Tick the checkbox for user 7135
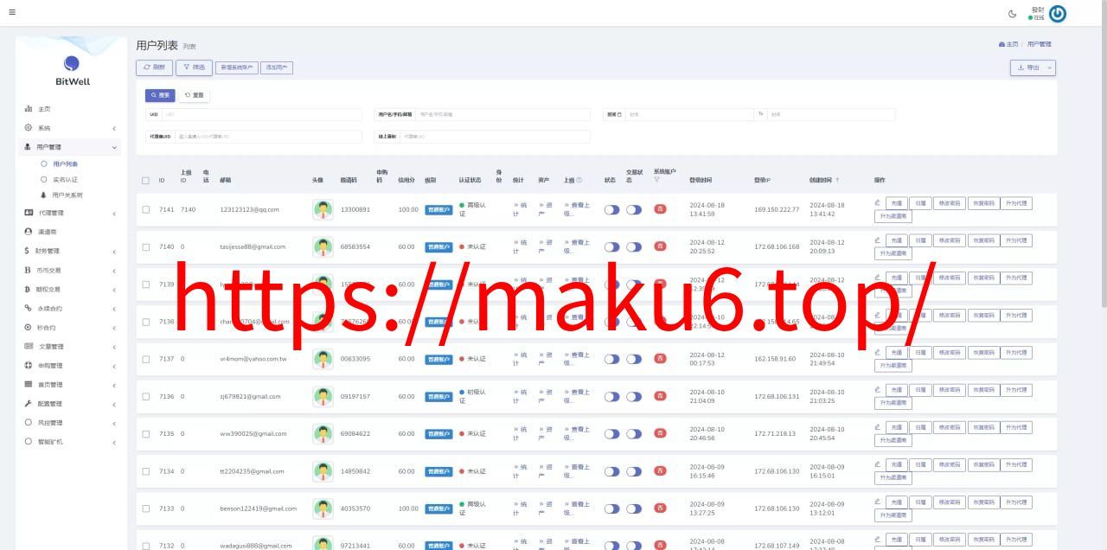 point(145,433)
